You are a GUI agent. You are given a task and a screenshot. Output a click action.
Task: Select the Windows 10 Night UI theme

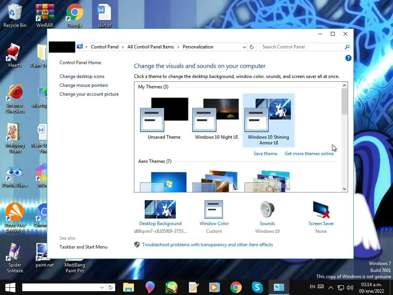[216, 118]
